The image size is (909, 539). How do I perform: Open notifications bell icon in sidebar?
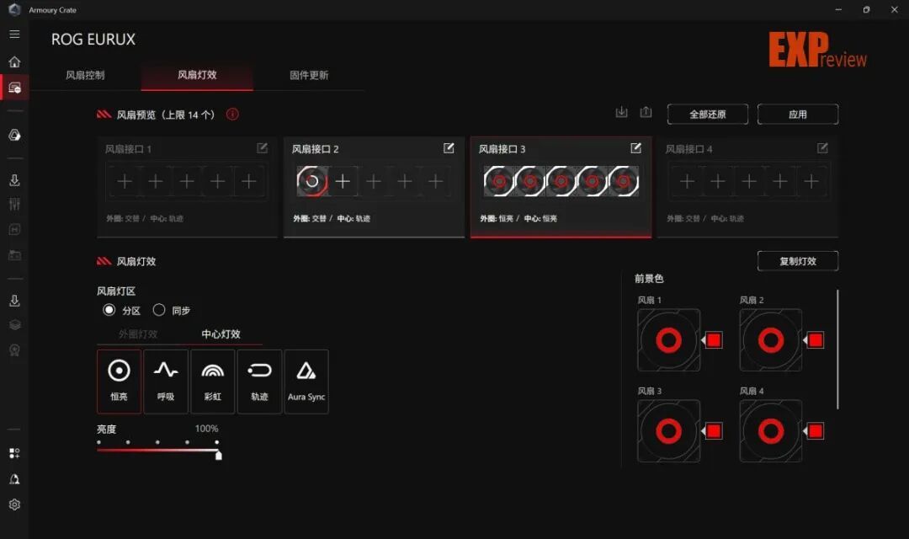(x=14, y=479)
